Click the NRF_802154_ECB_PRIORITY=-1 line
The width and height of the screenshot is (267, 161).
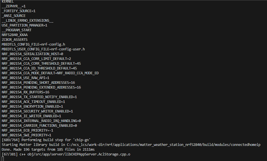28,131
